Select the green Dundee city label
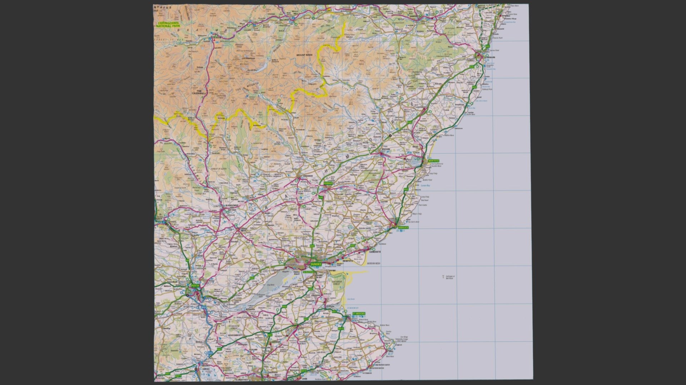Screen dimensions: 686x385 [x=316, y=264]
